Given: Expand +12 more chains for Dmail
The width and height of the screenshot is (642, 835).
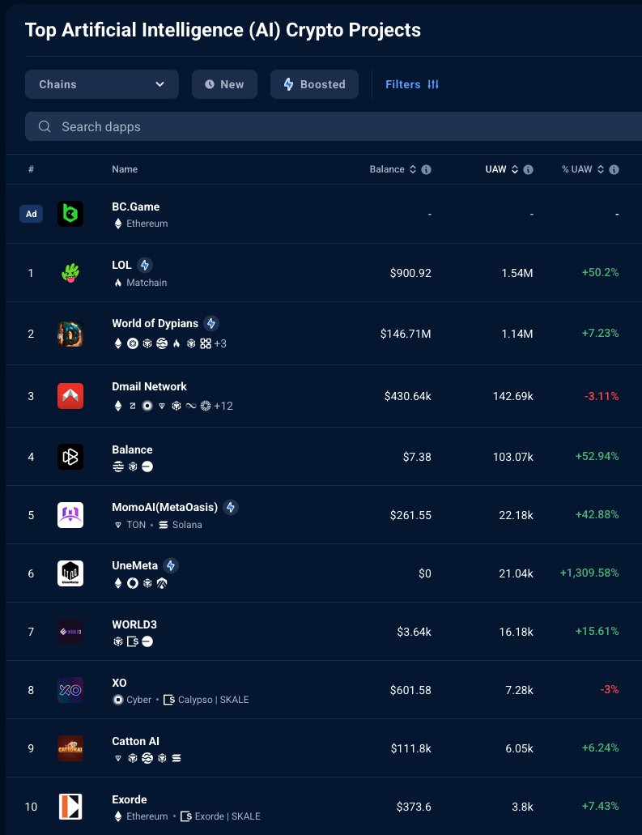Looking at the screenshot, I should (223, 407).
